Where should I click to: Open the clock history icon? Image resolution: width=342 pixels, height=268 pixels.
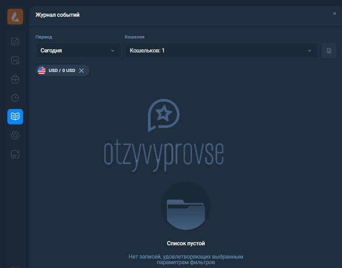(x=15, y=98)
